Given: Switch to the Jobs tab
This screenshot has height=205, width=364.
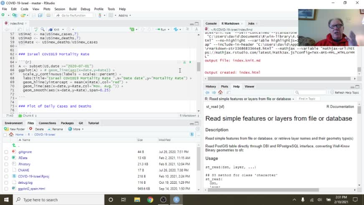Looking at the screenshot, I should coord(251,23).
